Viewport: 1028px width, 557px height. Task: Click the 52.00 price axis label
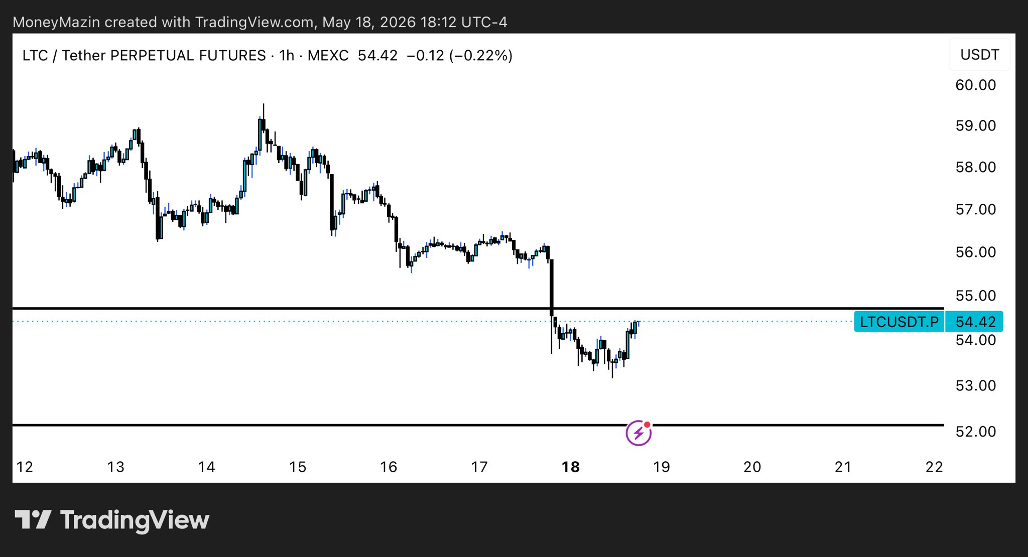click(x=975, y=432)
